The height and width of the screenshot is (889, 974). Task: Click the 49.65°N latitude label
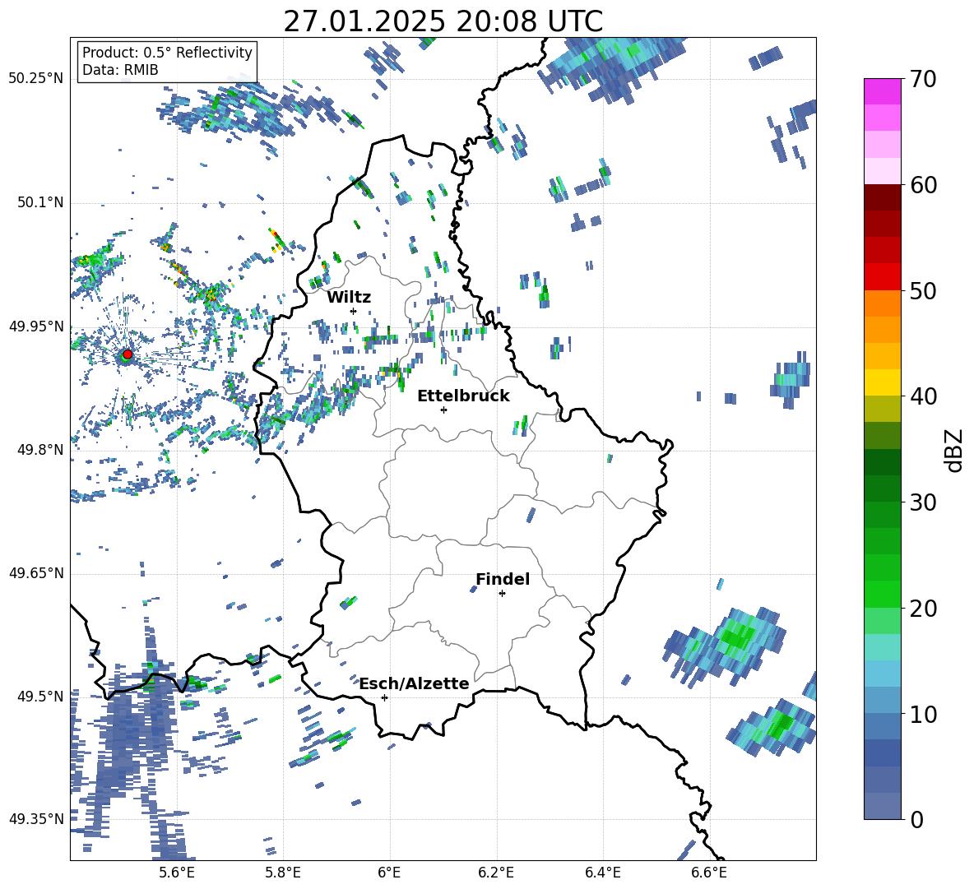36,573
